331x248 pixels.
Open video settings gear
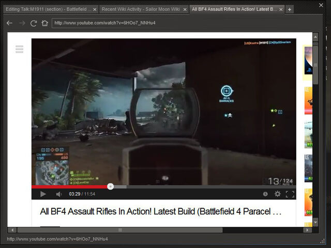tap(277, 194)
